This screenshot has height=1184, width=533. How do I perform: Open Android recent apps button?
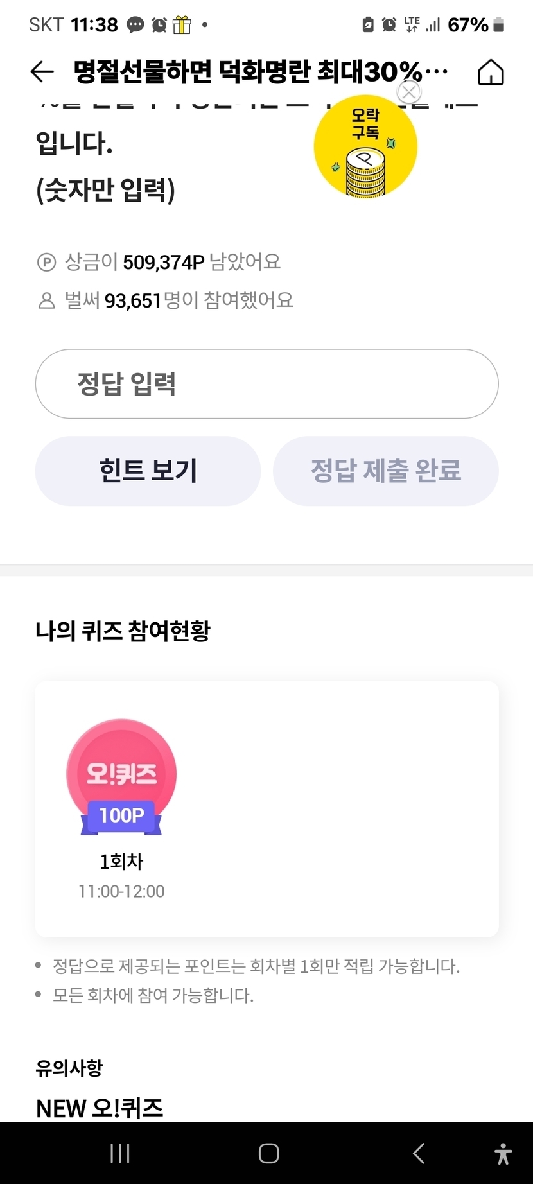pyautogui.click(x=120, y=1153)
